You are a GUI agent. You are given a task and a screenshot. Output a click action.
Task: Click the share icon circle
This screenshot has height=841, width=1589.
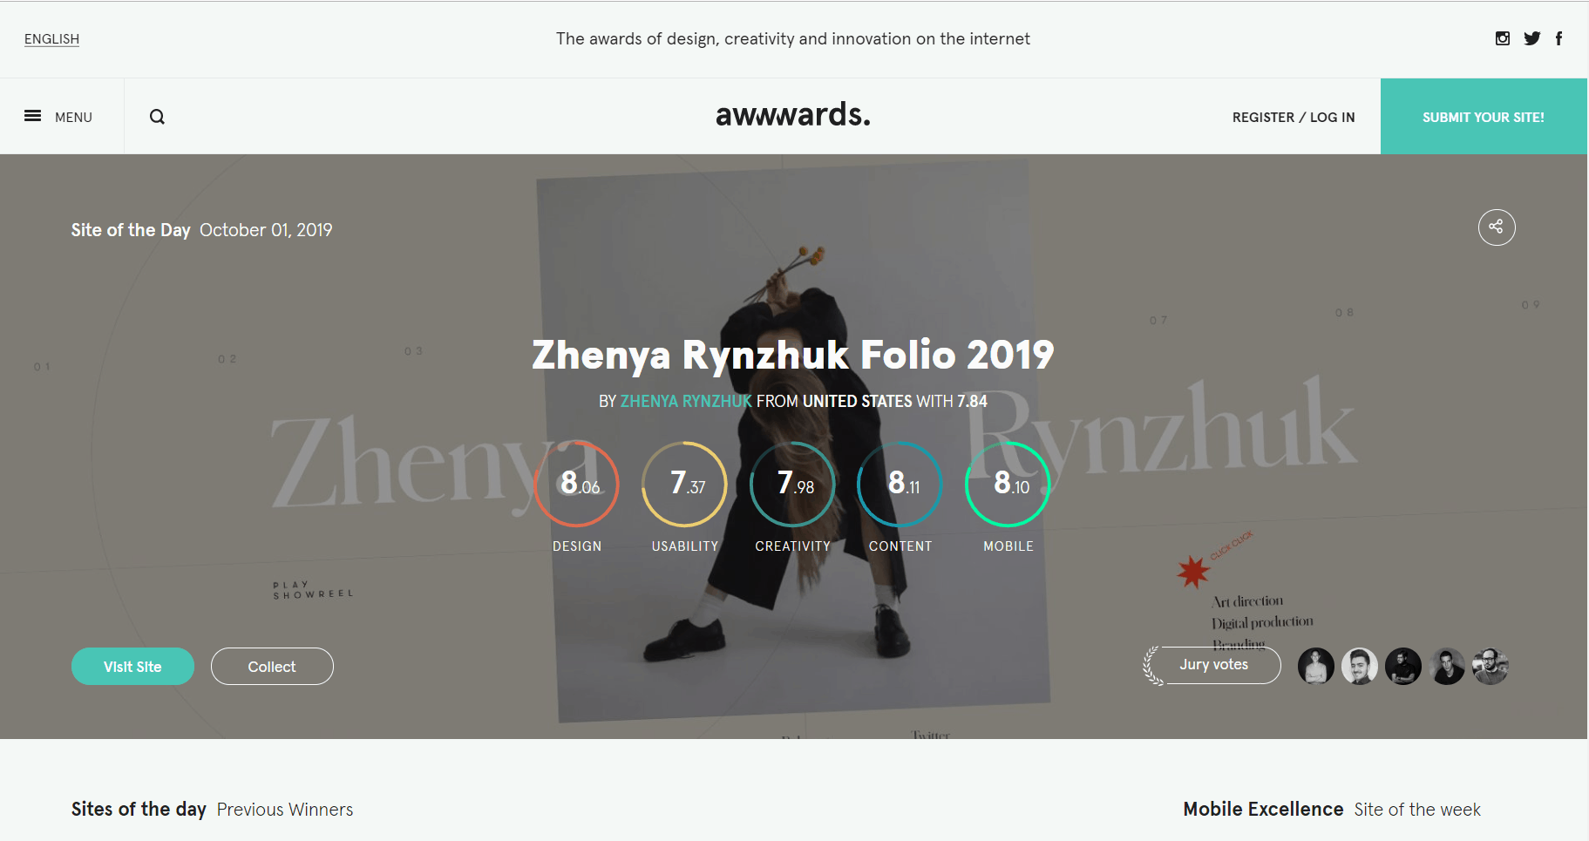point(1497,227)
